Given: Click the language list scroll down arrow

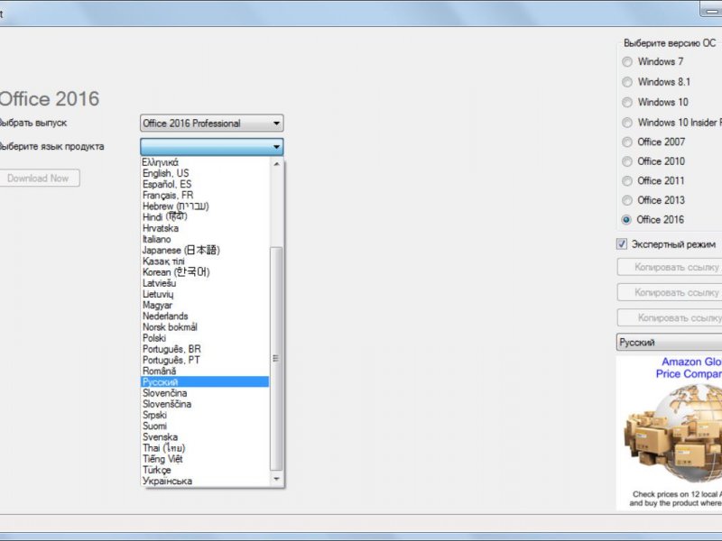Looking at the screenshot, I should point(276,479).
